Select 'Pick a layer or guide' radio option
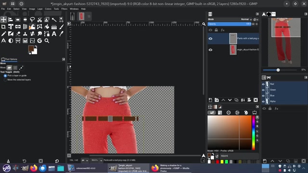Image resolution: width=308 pixels, height=173 pixels. [5, 76]
